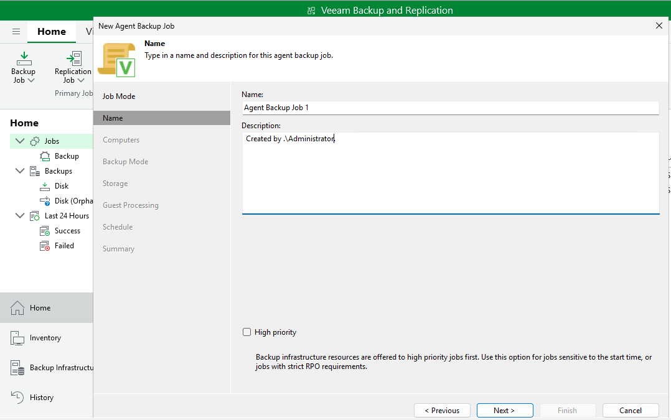Select the Backup Mode wizard step
Screen dimensions: 671x420
(x=125, y=162)
